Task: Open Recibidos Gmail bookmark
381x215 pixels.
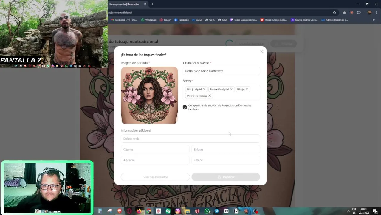Action: pos(124,20)
